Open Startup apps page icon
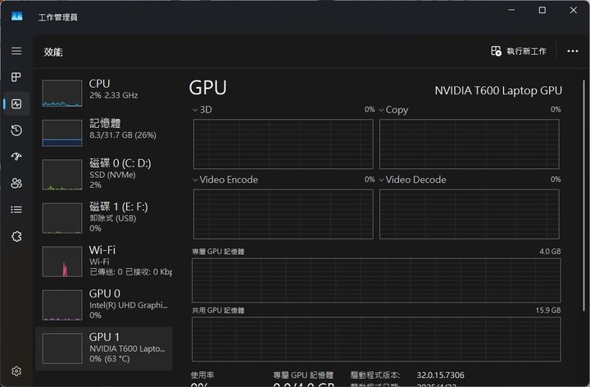The image size is (590, 387). pyautogui.click(x=16, y=157)
